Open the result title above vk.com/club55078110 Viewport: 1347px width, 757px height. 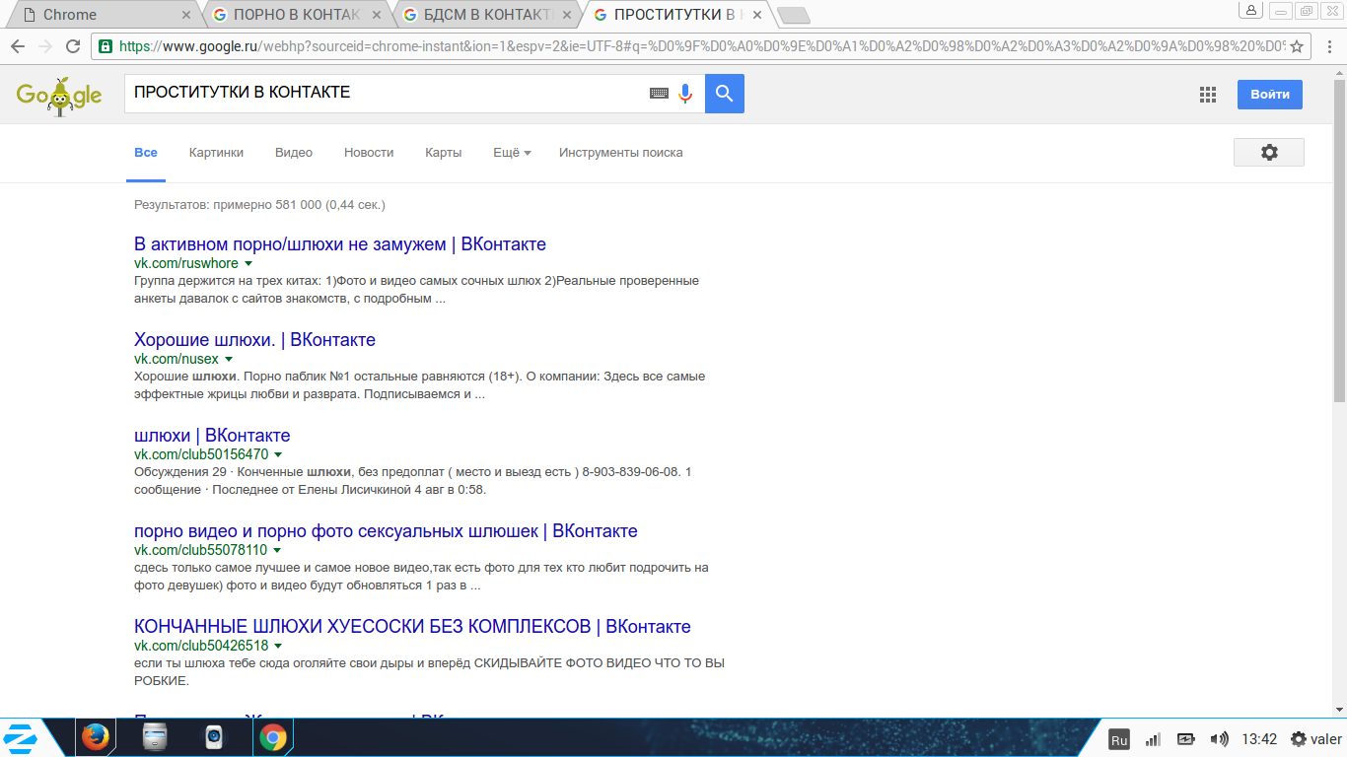386,530
